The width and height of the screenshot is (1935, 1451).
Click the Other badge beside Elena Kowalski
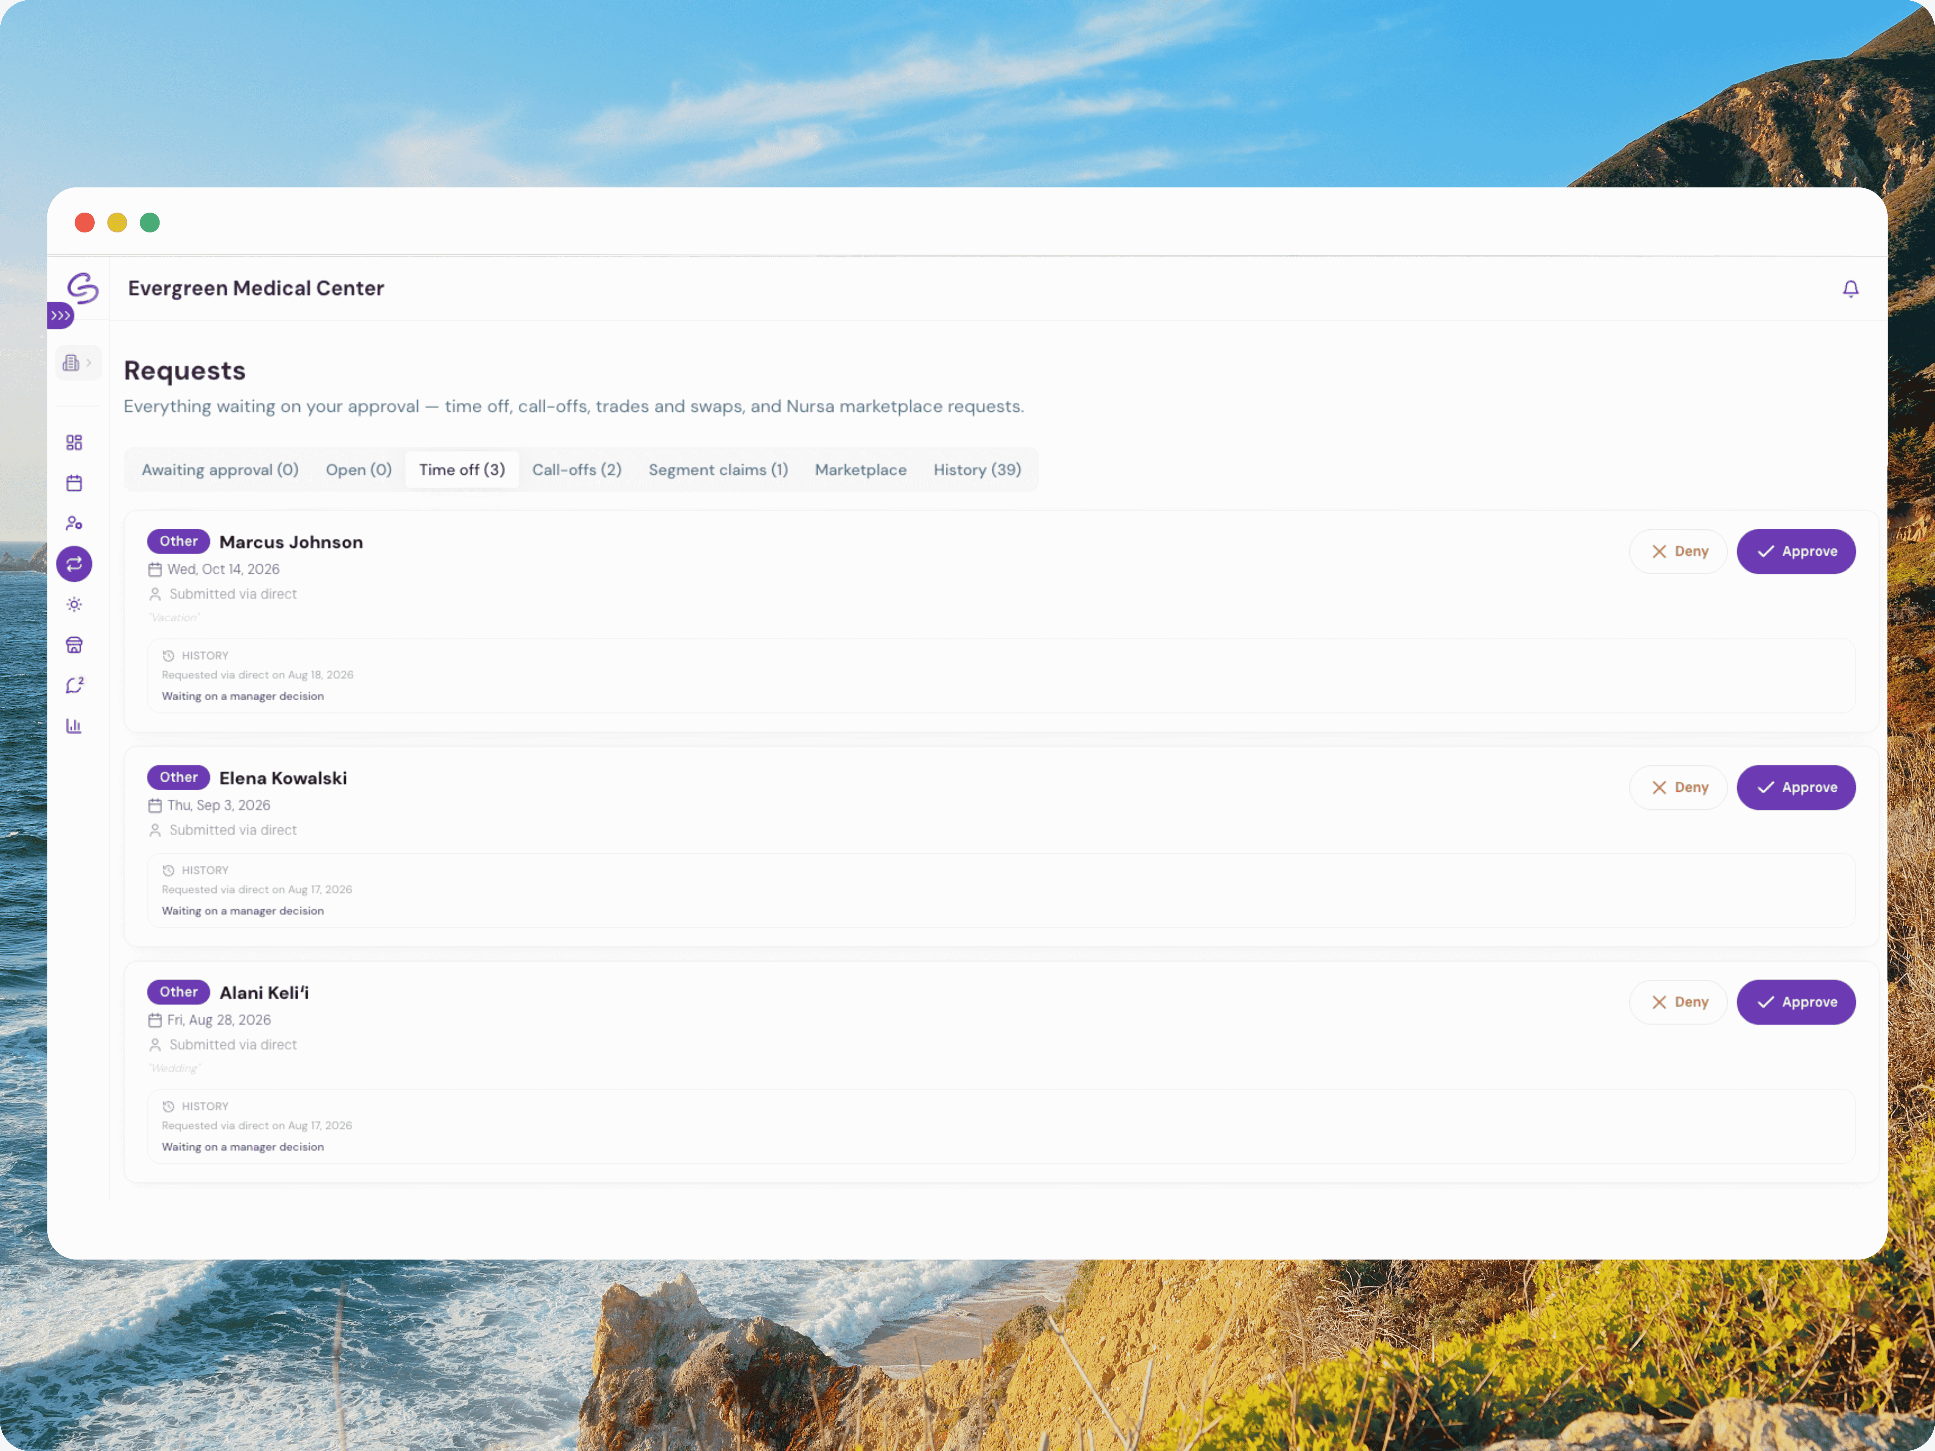tap(178, 778)
